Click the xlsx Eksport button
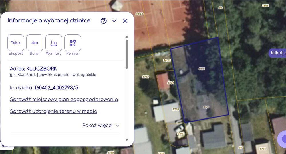This screenshot has width=286, height=154. click(16, 43)
